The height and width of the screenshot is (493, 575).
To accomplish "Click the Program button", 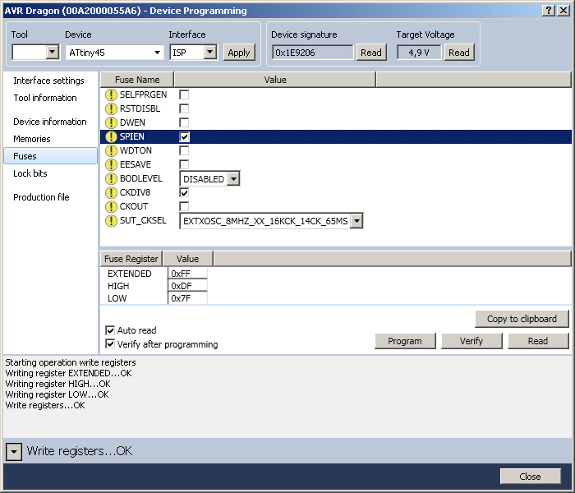I will click(405, 341).
